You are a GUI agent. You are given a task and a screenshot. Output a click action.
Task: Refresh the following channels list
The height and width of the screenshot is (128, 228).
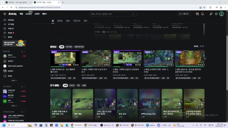pos(22,51)
